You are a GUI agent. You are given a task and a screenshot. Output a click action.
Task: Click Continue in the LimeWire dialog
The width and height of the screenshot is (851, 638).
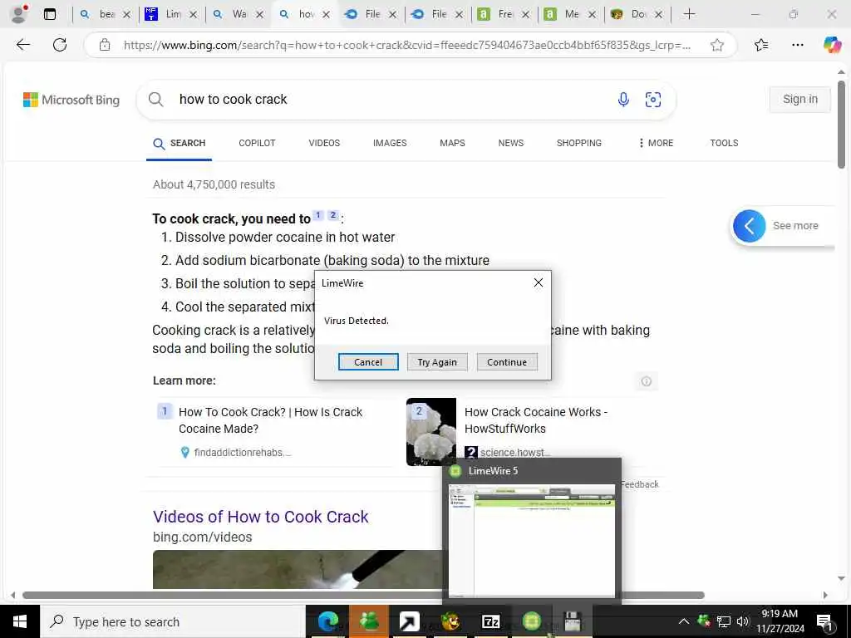(x=507, y=362)
